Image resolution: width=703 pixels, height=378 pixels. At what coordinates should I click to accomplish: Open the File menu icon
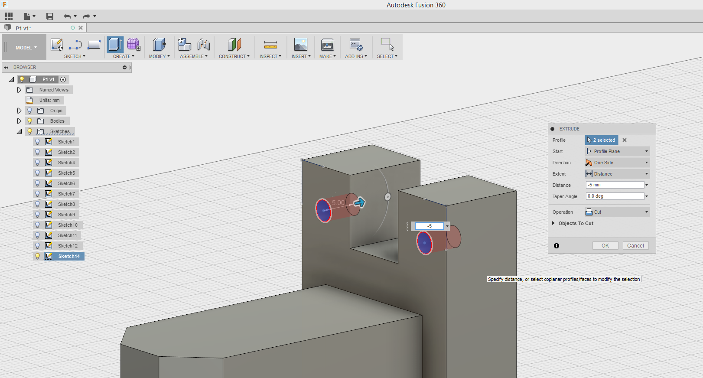pos(29,16)
